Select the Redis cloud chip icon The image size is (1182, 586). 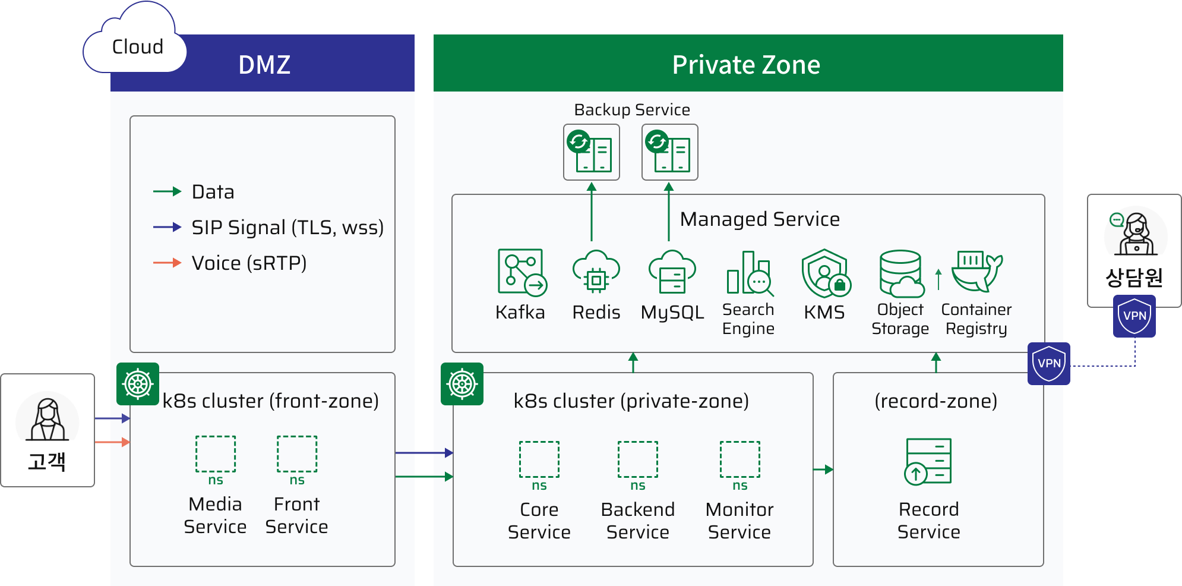[x=596, y=272]
